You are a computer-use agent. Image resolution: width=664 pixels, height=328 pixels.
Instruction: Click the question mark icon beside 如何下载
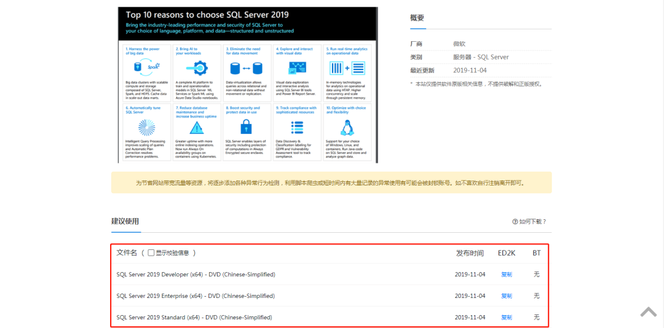pos(515,221)
